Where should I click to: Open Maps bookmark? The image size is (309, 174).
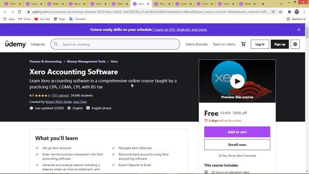(60, 19)
